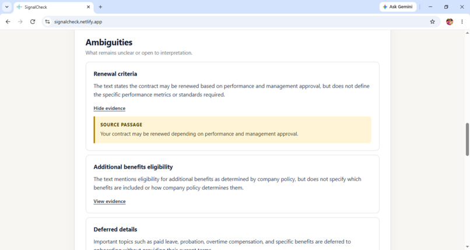The width and height of the screenshot is (470, 250).
Task: Minimize the browser window
Action: [430, 7]
